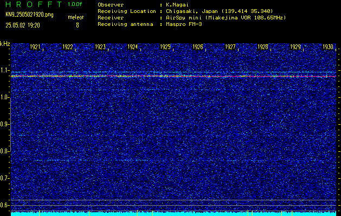Click the 1.0 kHz axis label
Screen dimensions: 341x216
pos(4,98)
